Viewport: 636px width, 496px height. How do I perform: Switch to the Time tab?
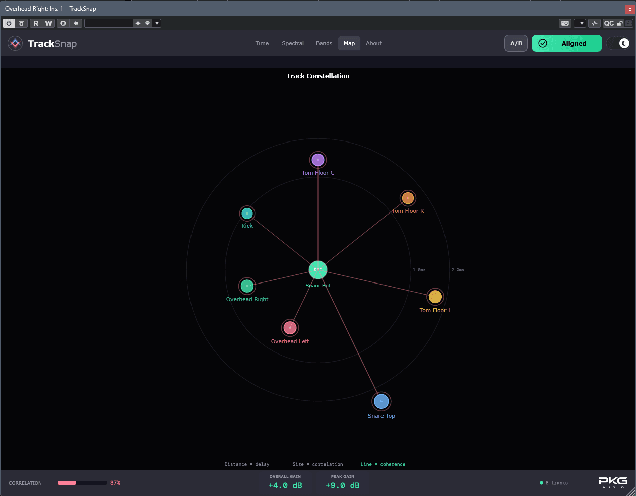pos(262,43)
